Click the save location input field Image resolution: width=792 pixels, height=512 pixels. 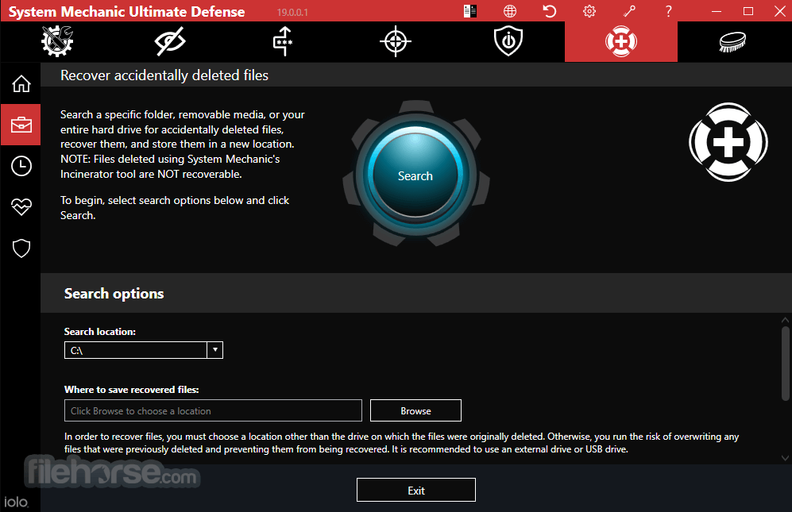[213, 410]
